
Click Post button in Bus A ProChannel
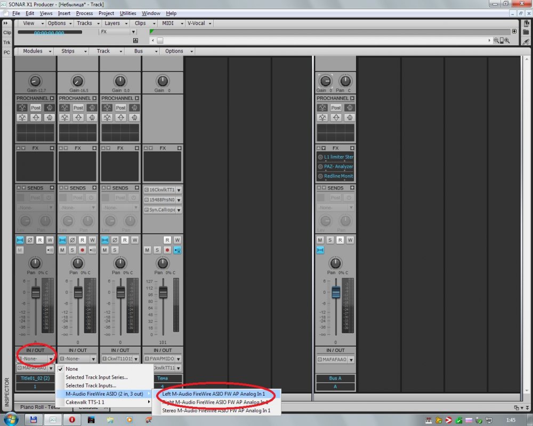click(x=336, y=108)
